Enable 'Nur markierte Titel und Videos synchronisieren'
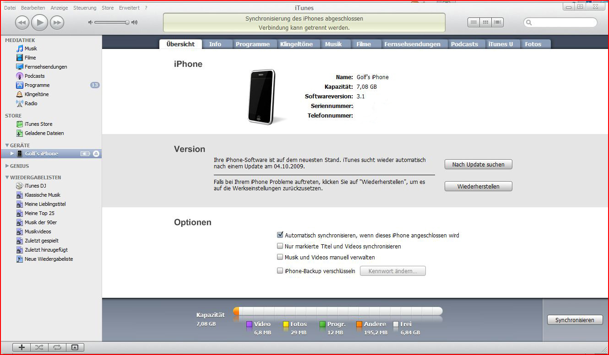This screenshot has width=609, height=355. coord(280,246)
